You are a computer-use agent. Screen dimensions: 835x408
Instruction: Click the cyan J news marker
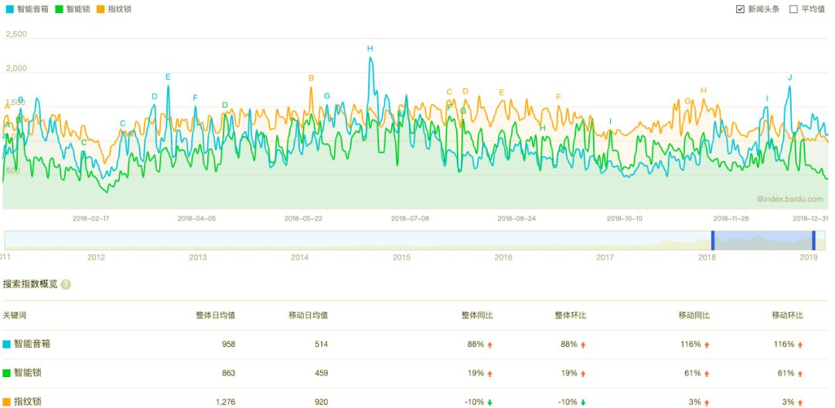coord(789,77)
